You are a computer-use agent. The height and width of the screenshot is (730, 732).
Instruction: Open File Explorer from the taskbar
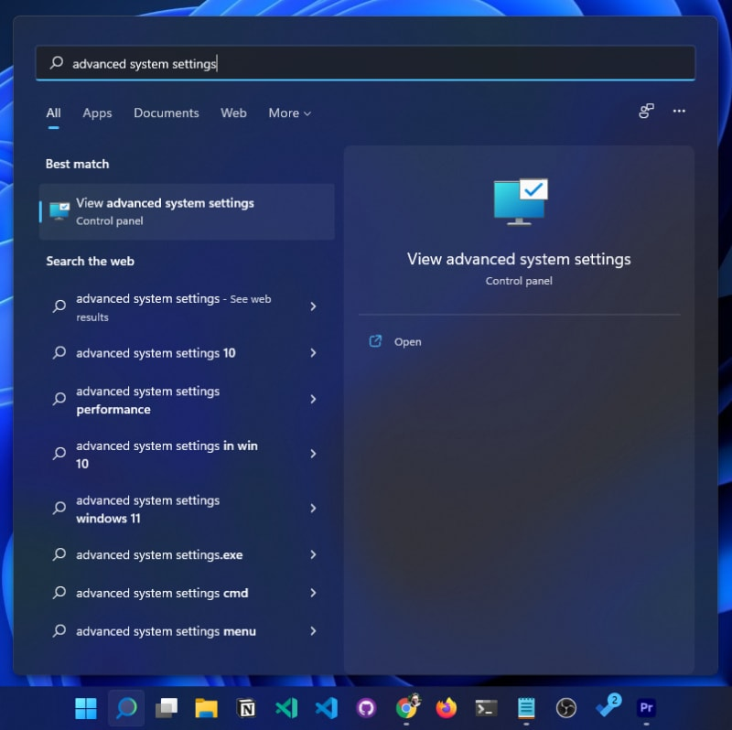pyautogui.click(x=206, y=708)
